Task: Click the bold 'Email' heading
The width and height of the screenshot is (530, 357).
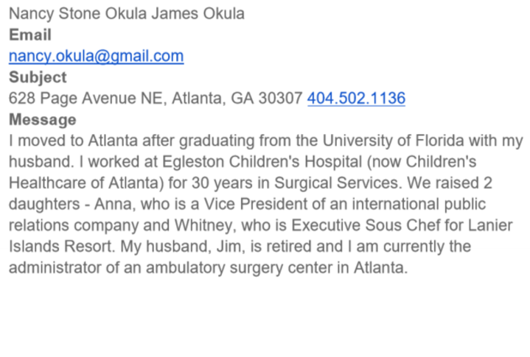Action: (x=30, y=35)
